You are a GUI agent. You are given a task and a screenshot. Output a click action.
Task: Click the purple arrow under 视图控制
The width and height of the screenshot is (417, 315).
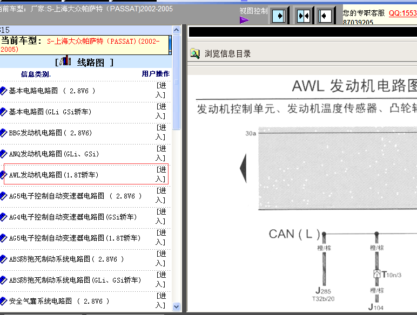point(244,20)
